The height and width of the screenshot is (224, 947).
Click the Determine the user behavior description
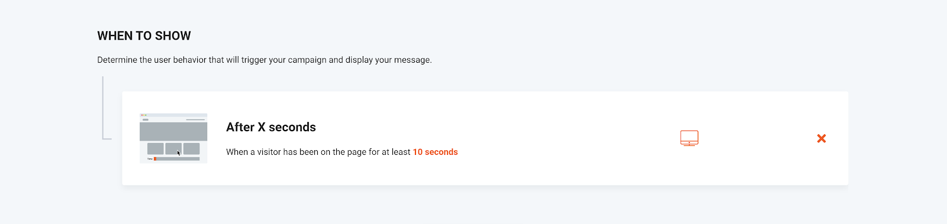coord(265,60)
